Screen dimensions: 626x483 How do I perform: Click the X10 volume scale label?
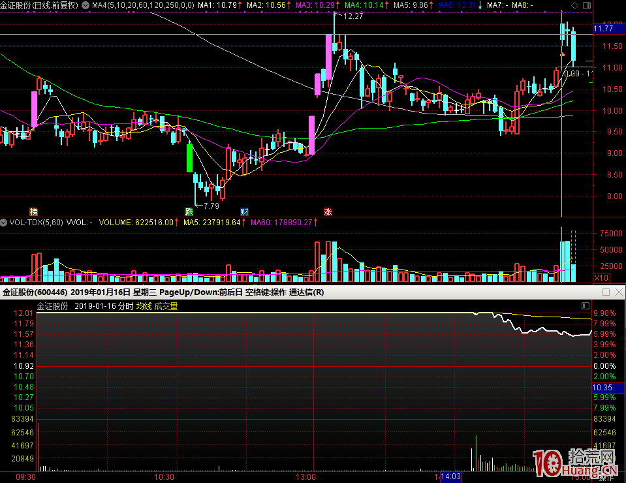click(601, 278)
